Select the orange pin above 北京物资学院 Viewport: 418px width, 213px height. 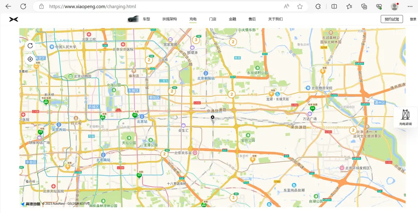click(322, 71)
